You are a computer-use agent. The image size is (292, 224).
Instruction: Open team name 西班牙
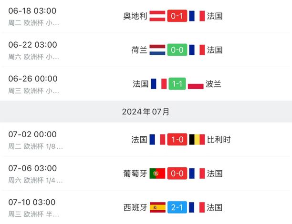136,207
